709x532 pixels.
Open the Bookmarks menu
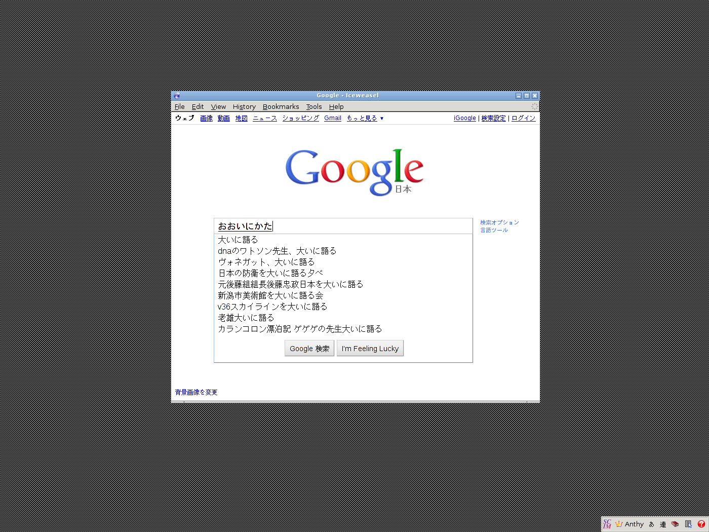pyautogui.click(x=281, y=106)
